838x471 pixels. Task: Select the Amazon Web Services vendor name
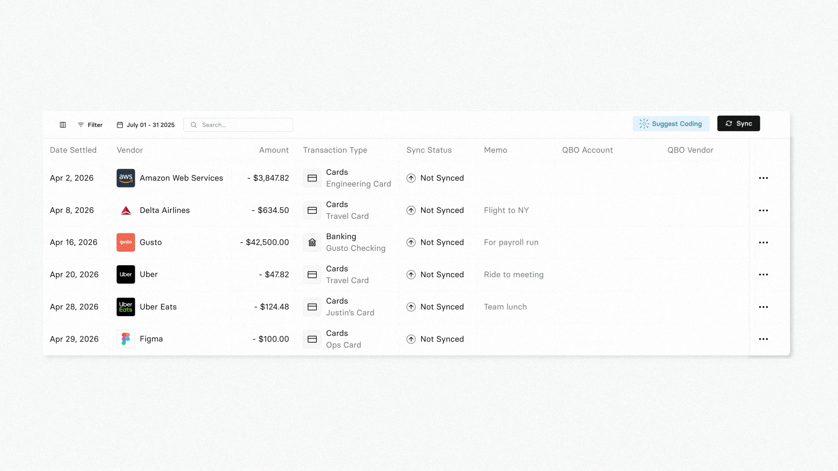click(181, 178)
